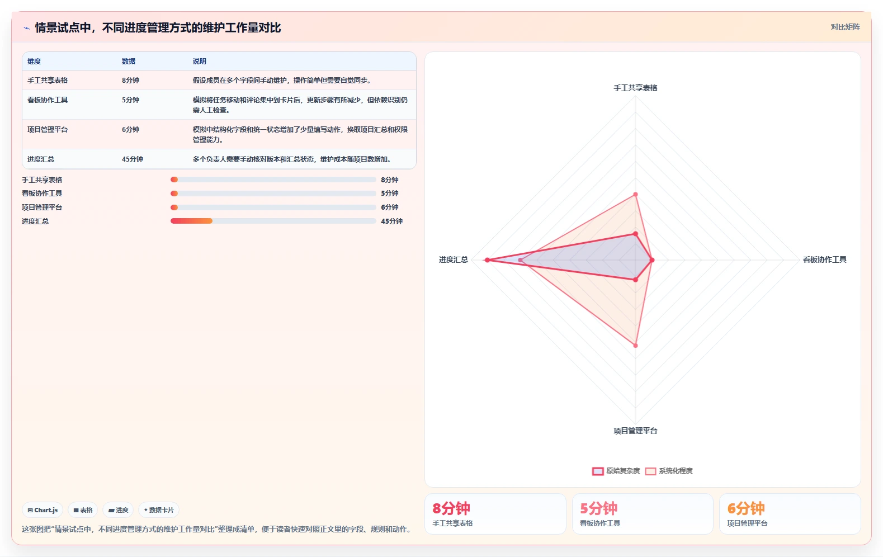This screenshot has height=557, width=883.
Task: Toggle 系统化程度 legend swatch in radar chart
Action: pyautogui.click(x=650, y=471)
